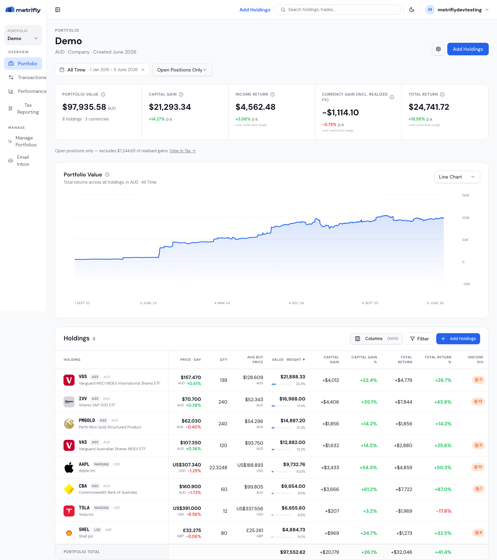Sort by Value · Weight column header
Image resolution: width=497 pixels, height=560 pixels.
[x=288, y=360]
